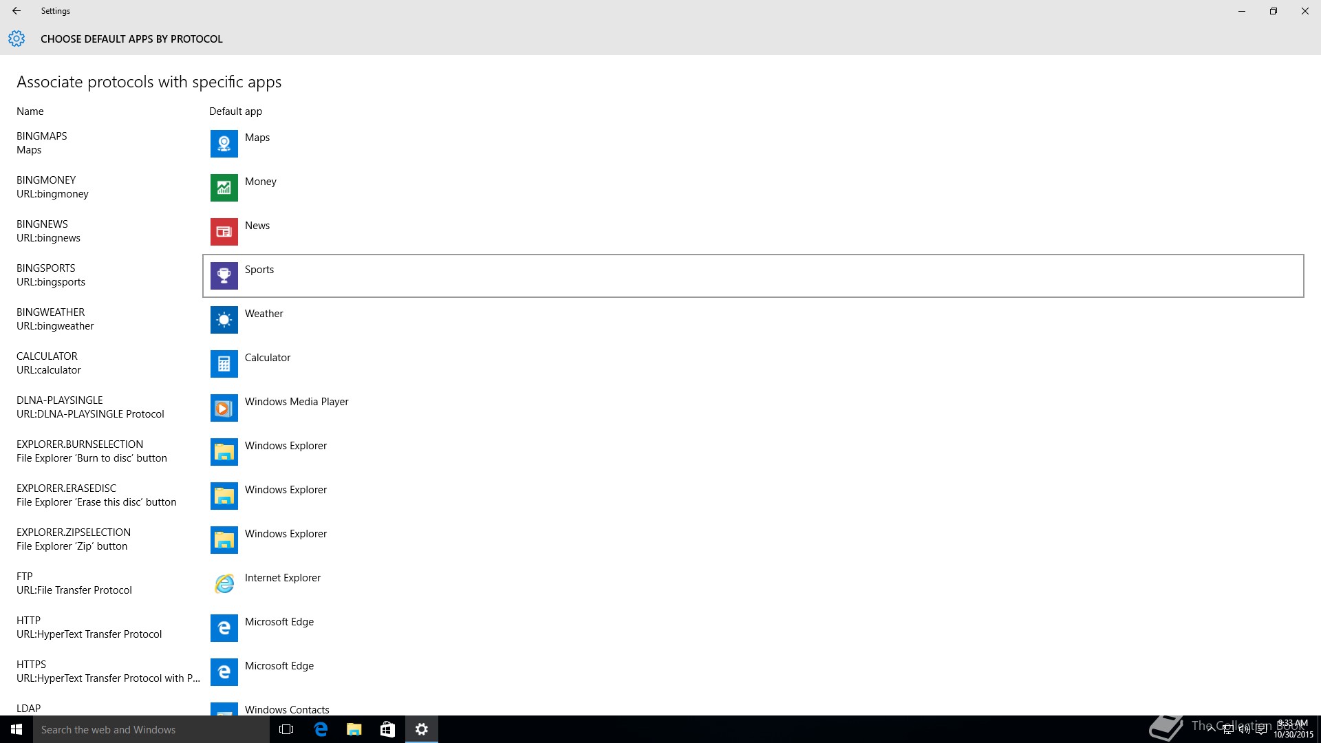Click the Windows Media Player icon
Screen dimensions: 1321x743
pyautogui.click(x=224, y=408)
